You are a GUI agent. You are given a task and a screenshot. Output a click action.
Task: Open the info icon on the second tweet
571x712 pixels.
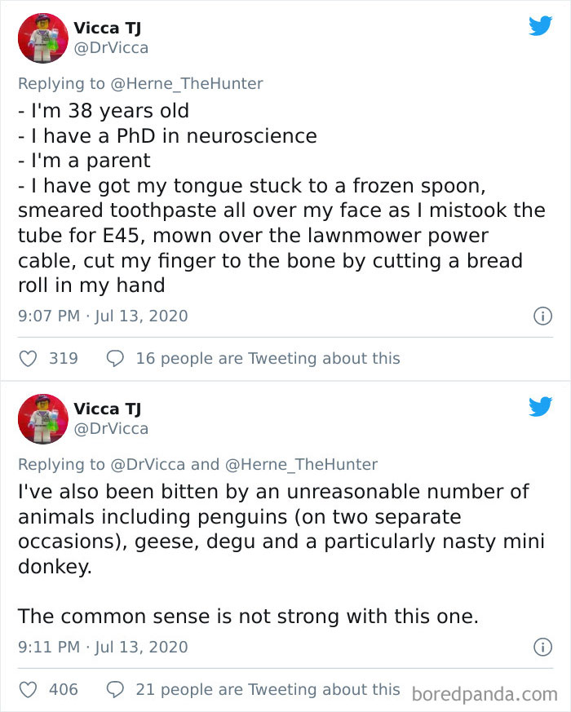tap(542, 647)
